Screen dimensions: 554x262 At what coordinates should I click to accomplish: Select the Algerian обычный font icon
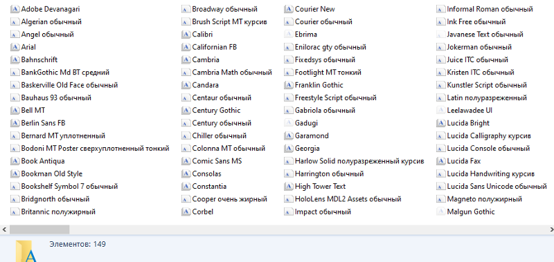pyautogui.click(x=15, y=22)
